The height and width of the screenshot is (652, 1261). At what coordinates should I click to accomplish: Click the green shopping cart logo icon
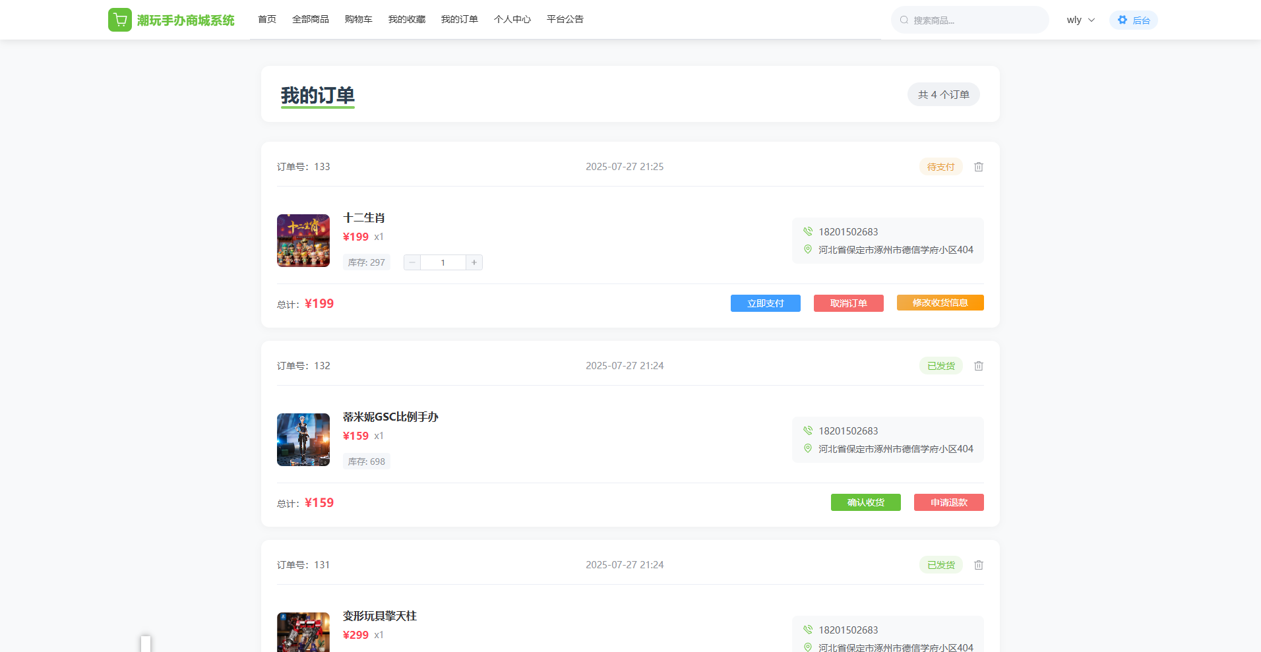pyautogui.click(x=119, y=20)
